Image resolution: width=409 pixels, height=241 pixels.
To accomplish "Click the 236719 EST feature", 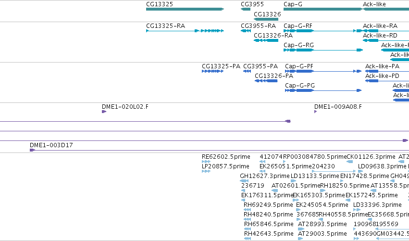I will pyautogui.click(x=243, y=190).
